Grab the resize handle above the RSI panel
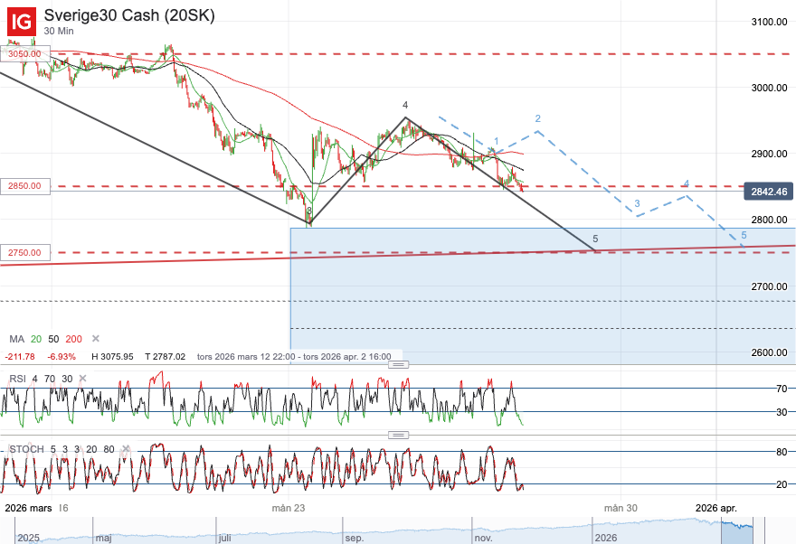The image size is (796, 544). pos(399,364)
